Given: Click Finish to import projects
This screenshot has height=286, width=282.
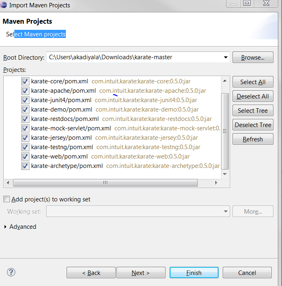Looking at the screenshot, I should 194,273.
